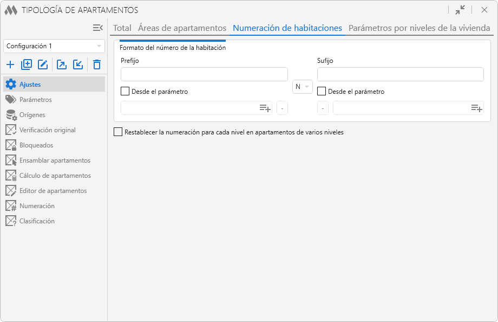This screenshot has height=322, width=498.
Task: Click the import configuration icon
Action: click(x=78, y=65)
